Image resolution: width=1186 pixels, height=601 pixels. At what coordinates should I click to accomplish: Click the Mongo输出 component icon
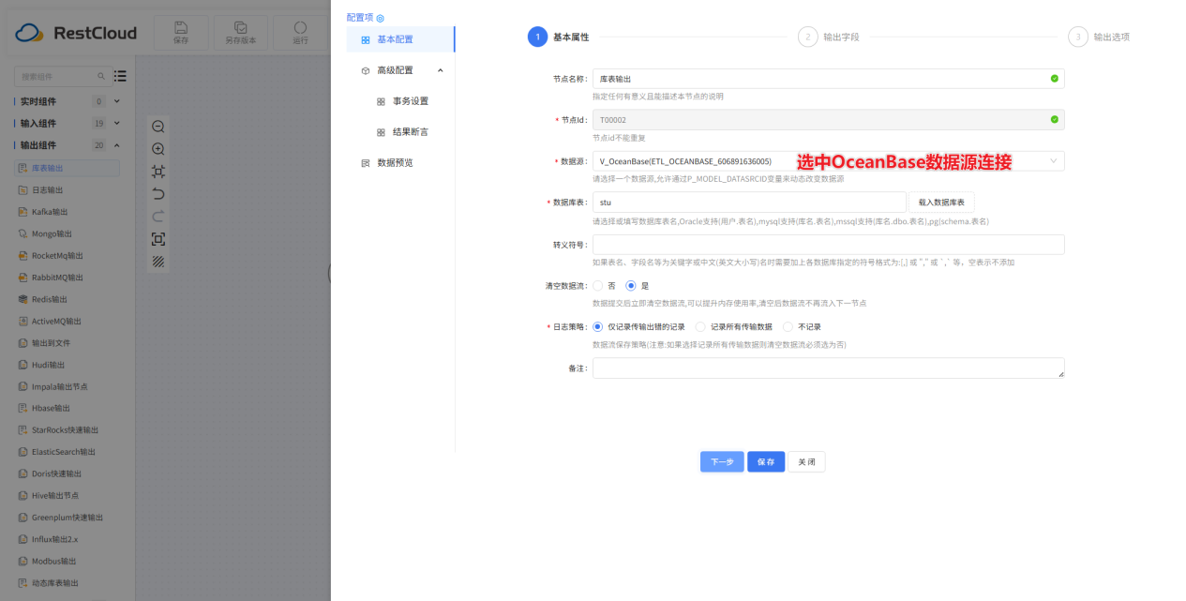pos(23,233)
